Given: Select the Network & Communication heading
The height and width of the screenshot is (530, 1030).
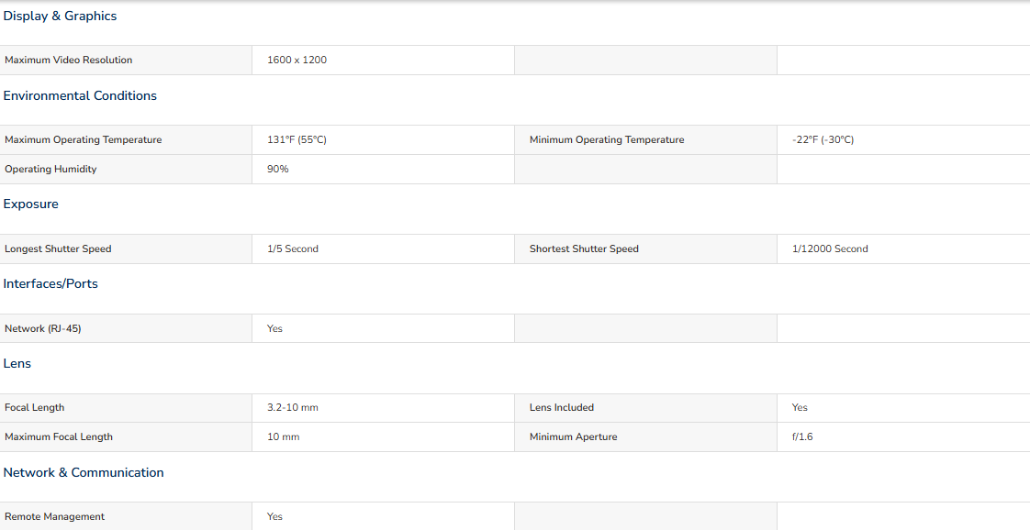Looking at the screenshot, I should pyautogui.click(x=84, y=472).
